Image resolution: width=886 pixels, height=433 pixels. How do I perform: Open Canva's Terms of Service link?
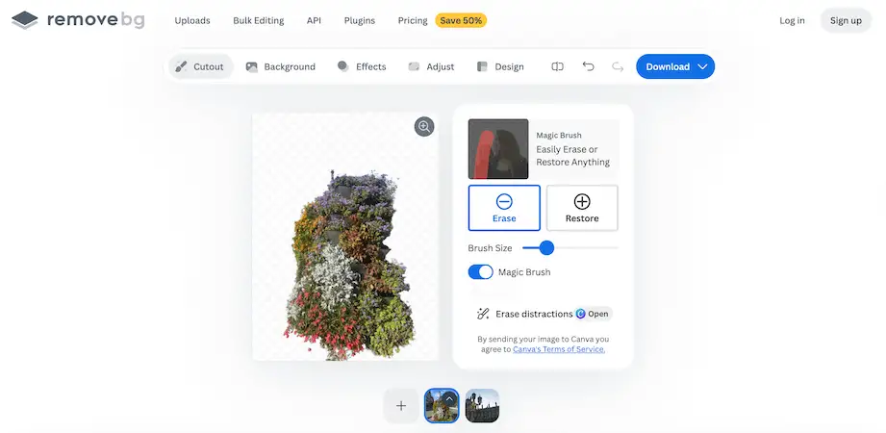pyautogui.click(x=559, y=349)
